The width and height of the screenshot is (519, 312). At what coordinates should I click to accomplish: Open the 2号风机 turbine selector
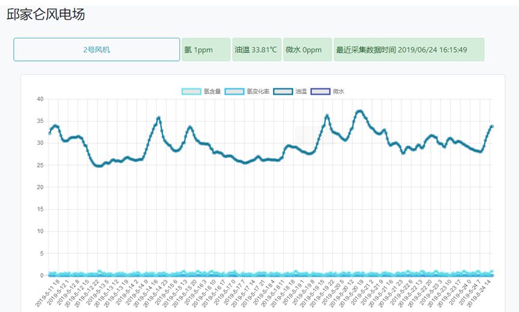point(97,50)
